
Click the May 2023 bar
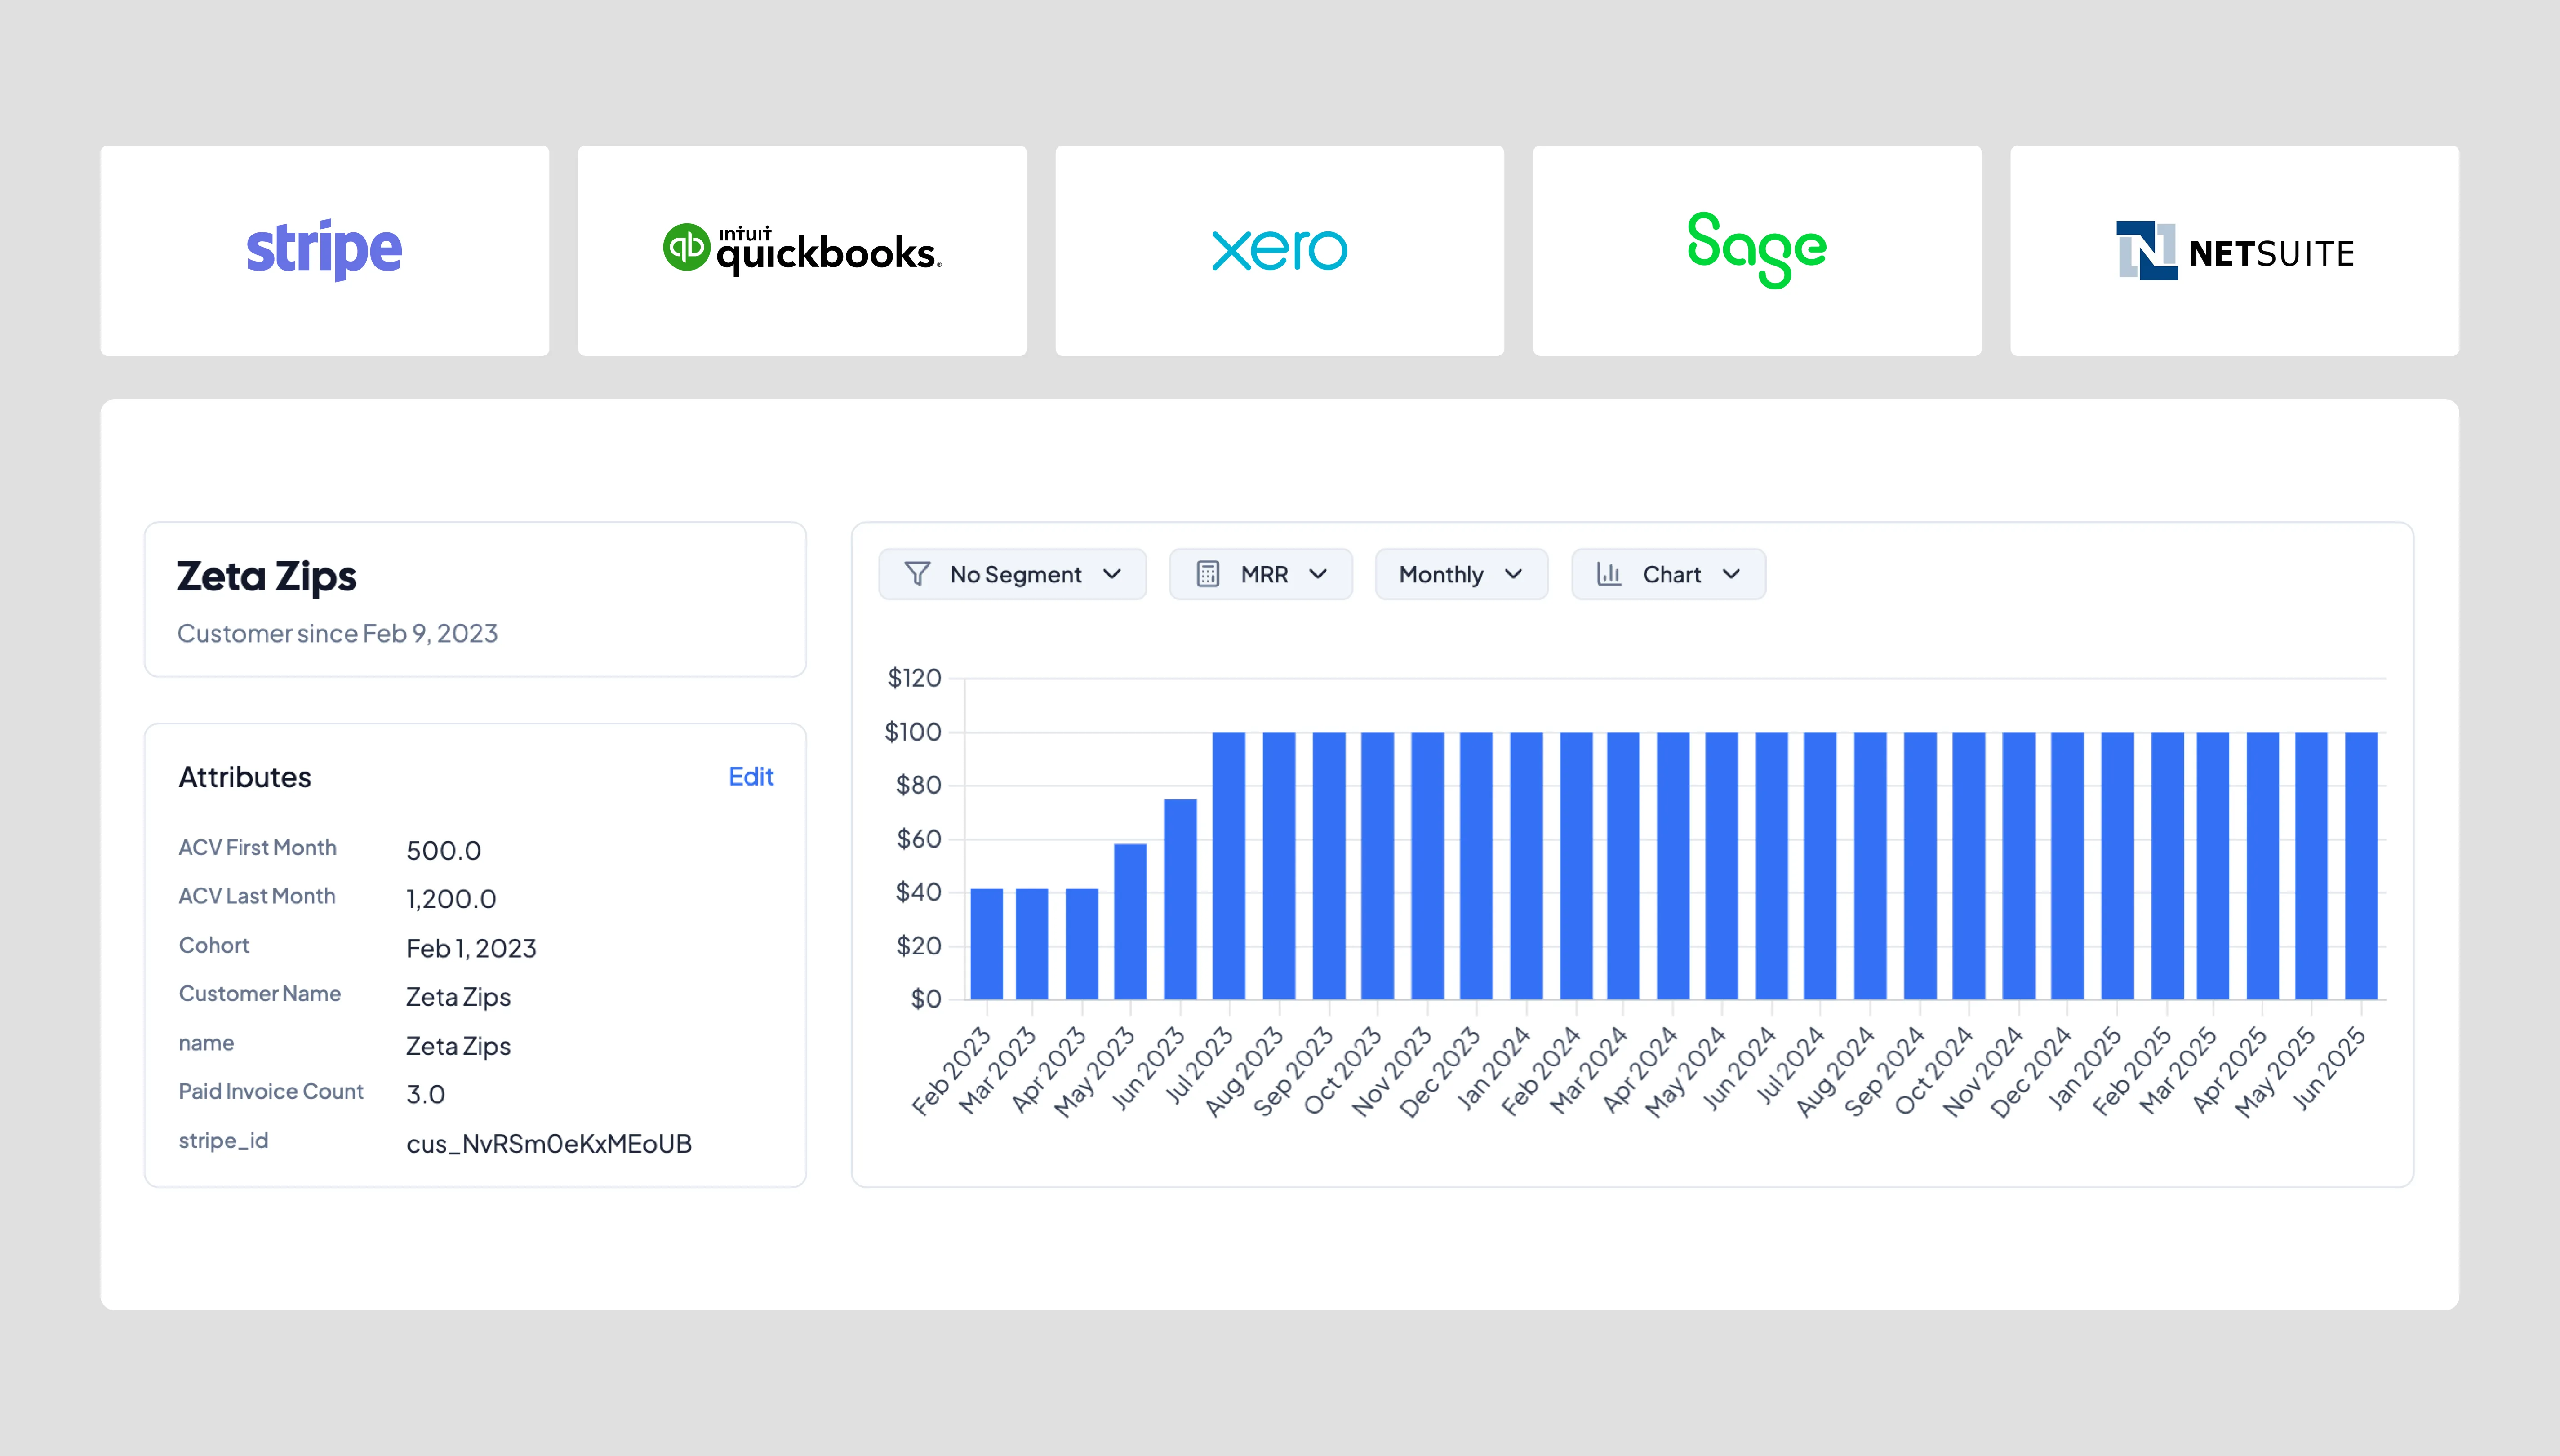click(1130, 920)
